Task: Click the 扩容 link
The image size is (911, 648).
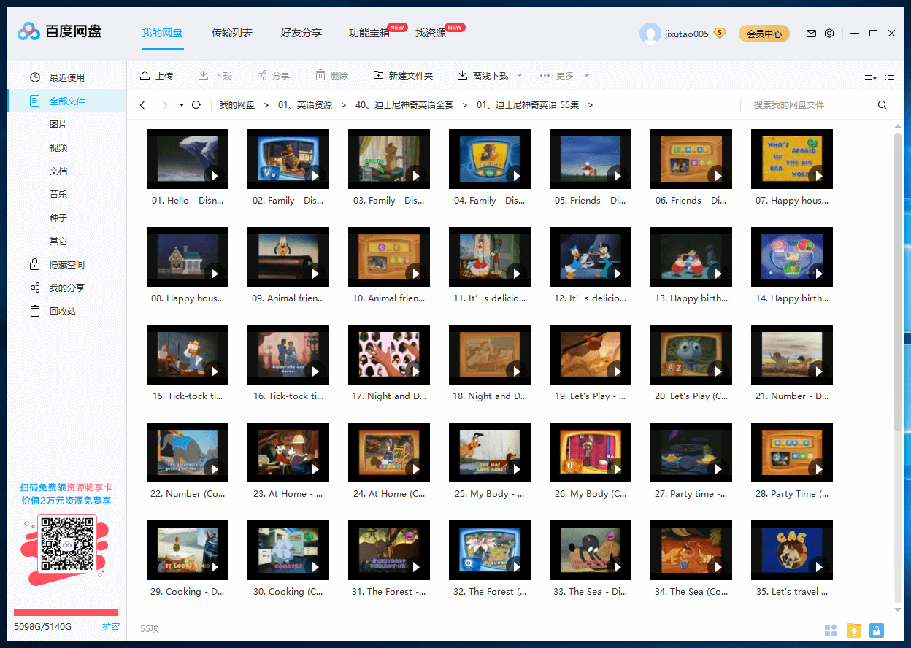Action: [111, 627]
